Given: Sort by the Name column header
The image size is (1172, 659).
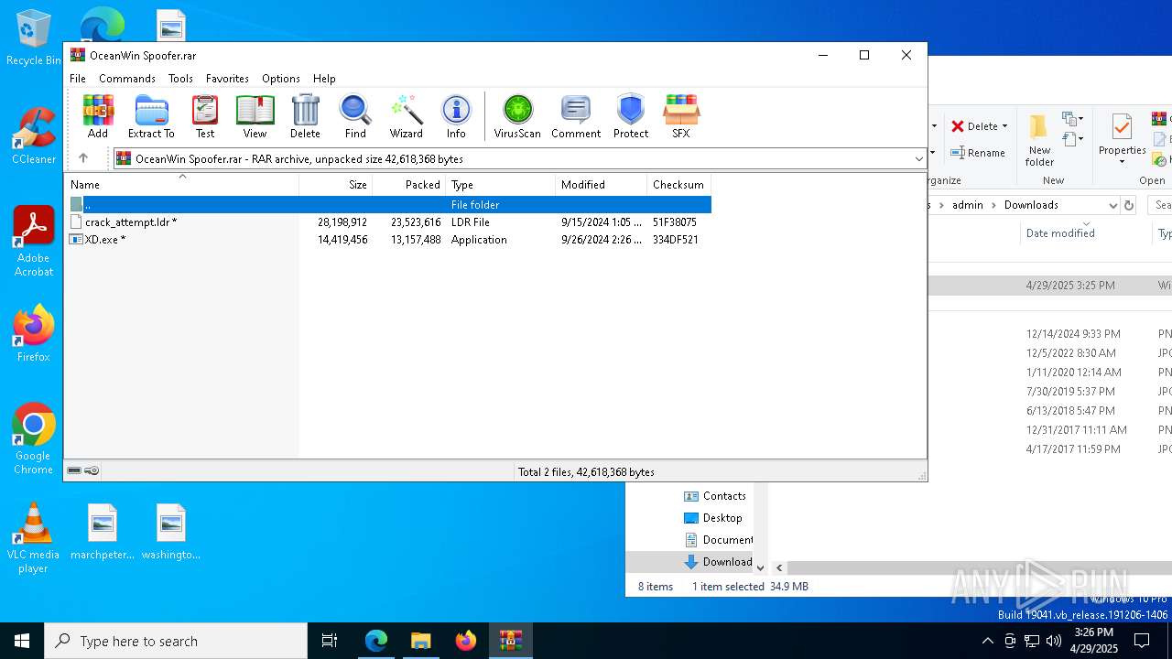Looking at the screenshot, I should tap(181, 185).
